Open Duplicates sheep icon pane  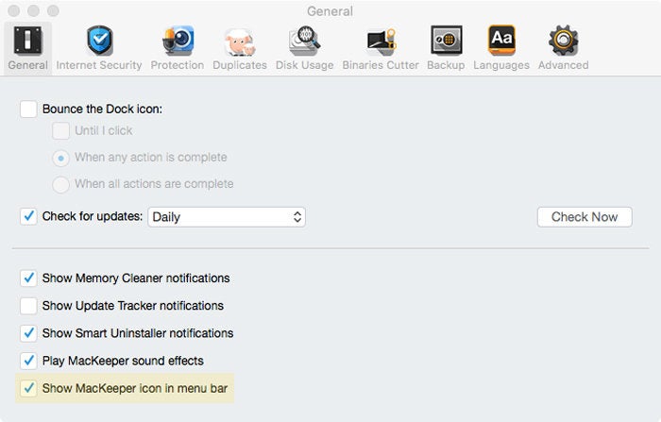tap(240, 42)
